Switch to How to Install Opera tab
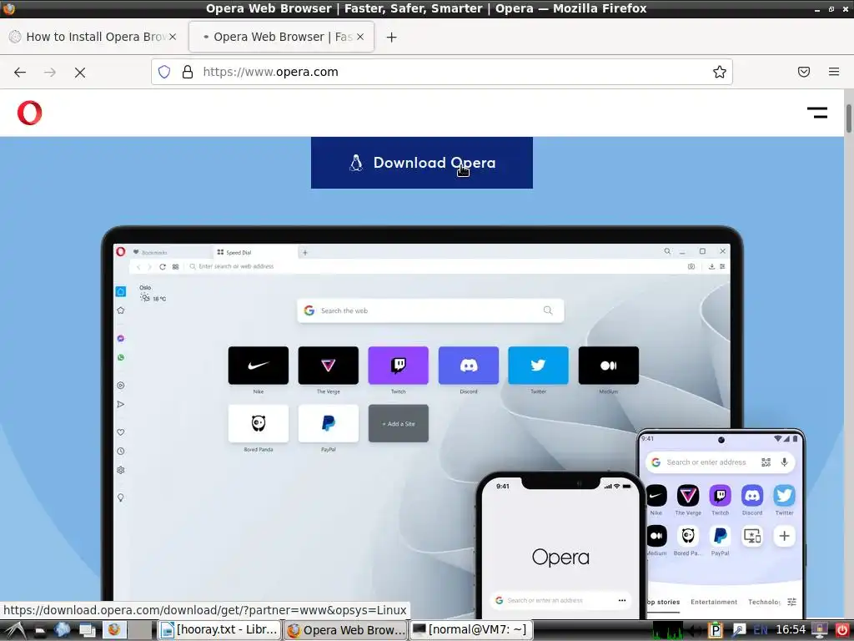This screenshot has height=641, width=854. (x=93, y=37)
